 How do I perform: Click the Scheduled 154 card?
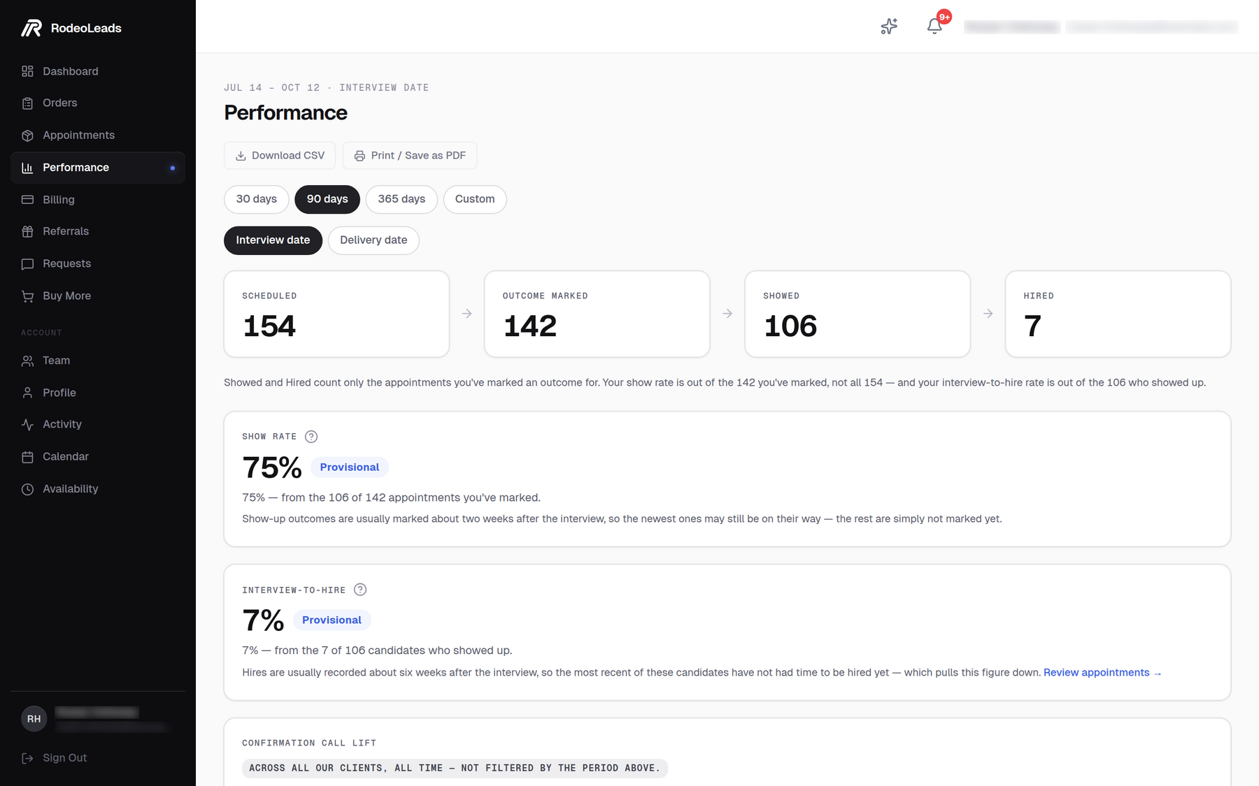[336, 314]
